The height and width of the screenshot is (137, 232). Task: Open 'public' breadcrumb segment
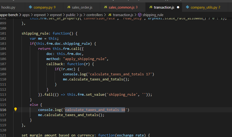click(71, 15)
